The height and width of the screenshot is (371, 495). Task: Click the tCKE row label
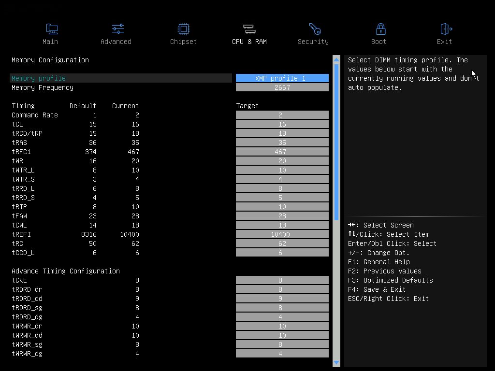pos(19,280)
